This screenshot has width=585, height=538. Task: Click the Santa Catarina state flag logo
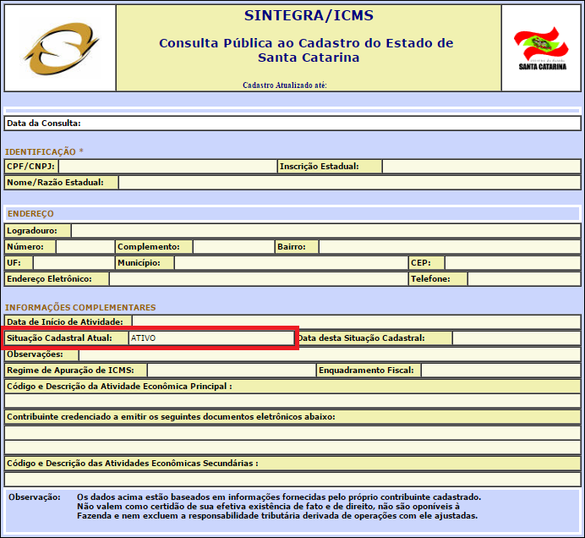pos(541,47)
